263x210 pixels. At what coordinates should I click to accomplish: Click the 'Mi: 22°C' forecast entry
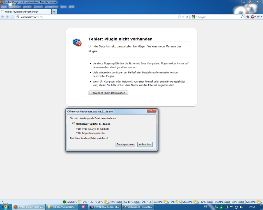tap(254, 202)
